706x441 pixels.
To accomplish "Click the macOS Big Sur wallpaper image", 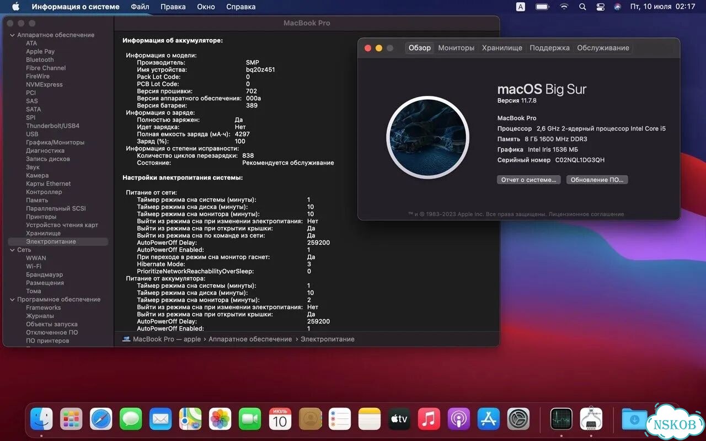I will coord(427,137).
